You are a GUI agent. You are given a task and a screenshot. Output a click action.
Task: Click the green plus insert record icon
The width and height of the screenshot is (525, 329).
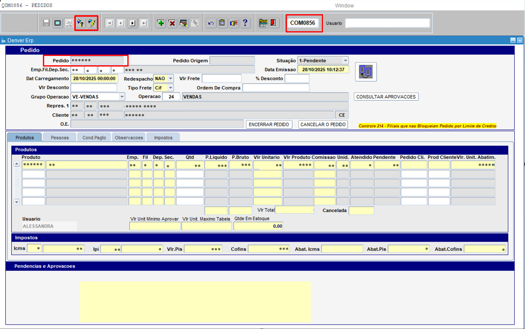tap(161, 23)
